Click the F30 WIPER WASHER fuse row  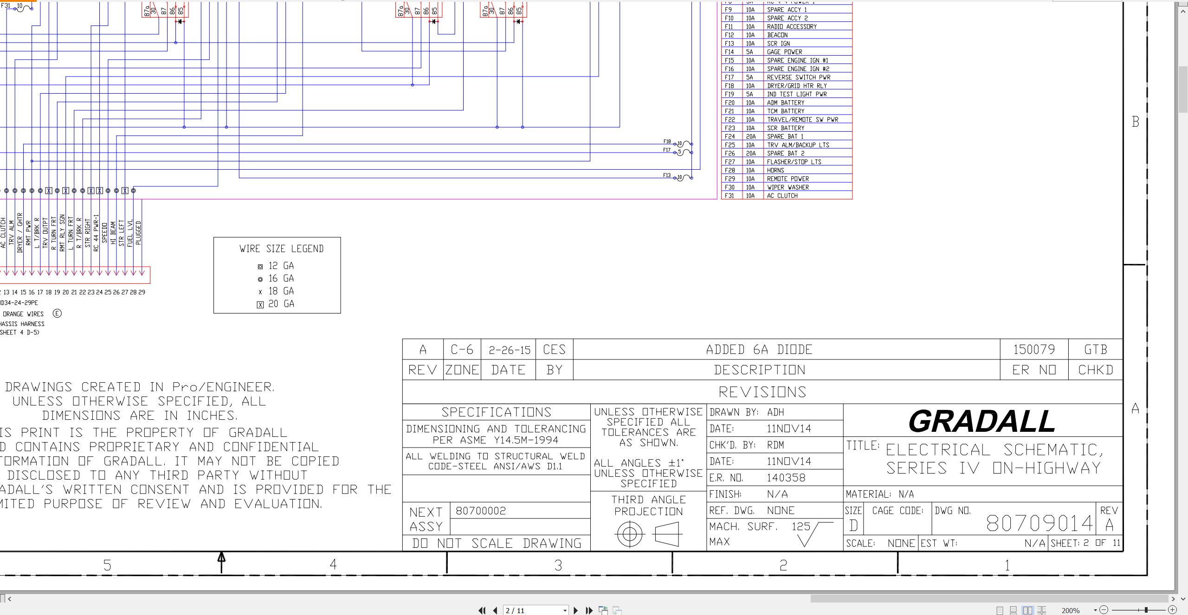coord(787,187)
